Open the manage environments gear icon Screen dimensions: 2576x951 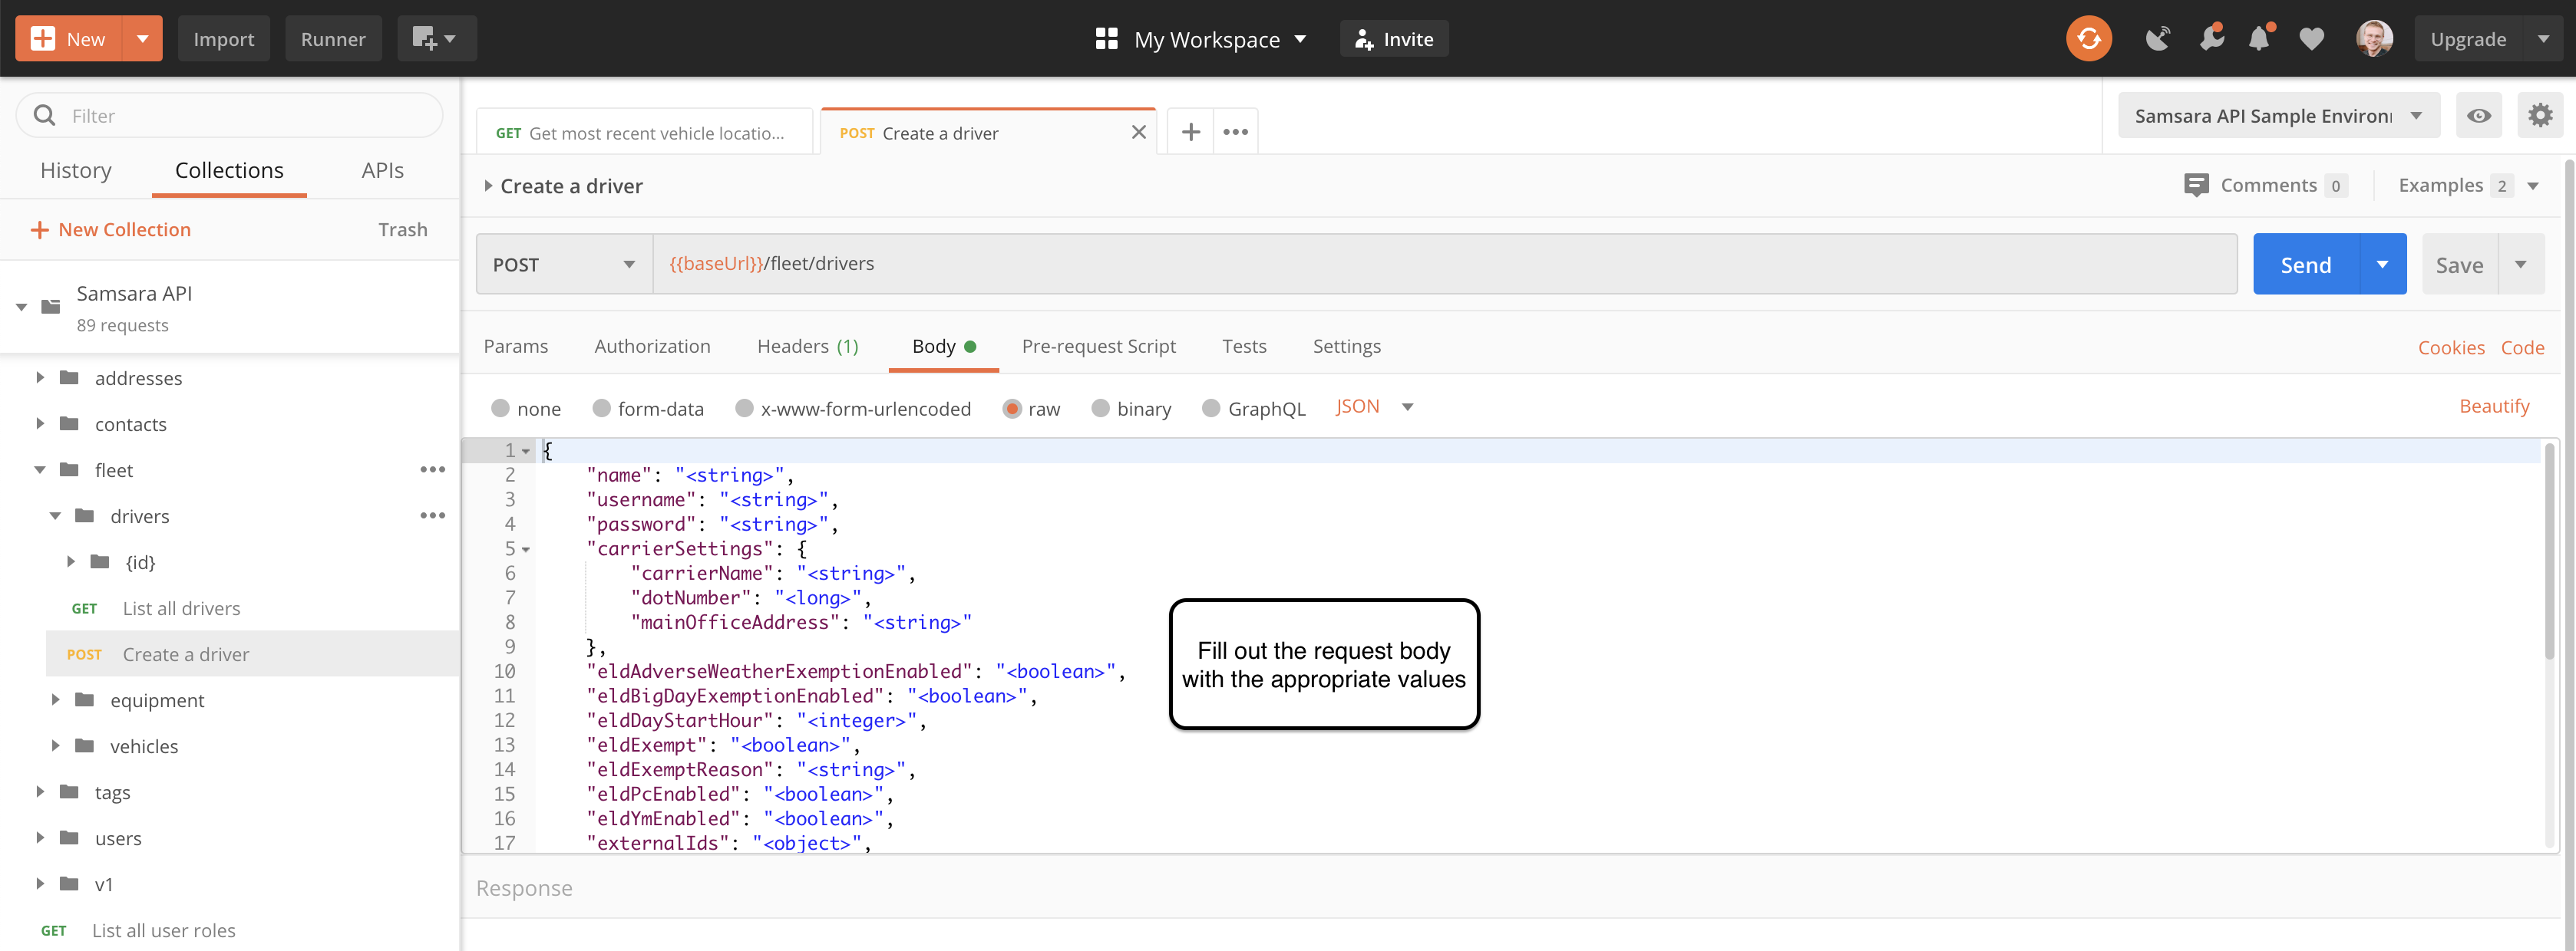point(2540,116)
